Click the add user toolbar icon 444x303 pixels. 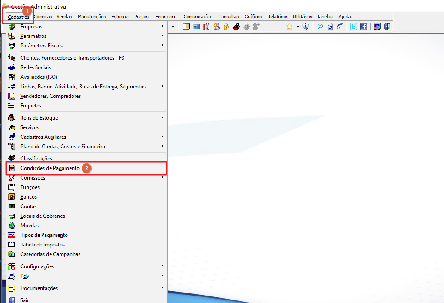[256, 27]
